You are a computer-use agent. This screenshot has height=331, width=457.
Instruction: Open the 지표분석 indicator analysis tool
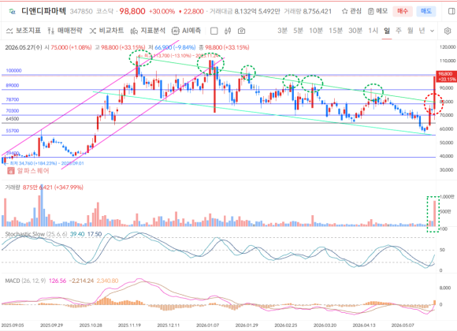tap(148, 31)
